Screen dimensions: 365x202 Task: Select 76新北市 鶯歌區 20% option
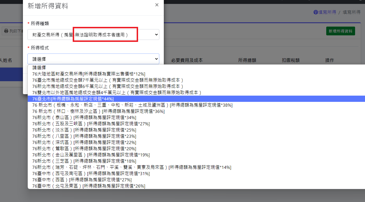click(84, 149)
